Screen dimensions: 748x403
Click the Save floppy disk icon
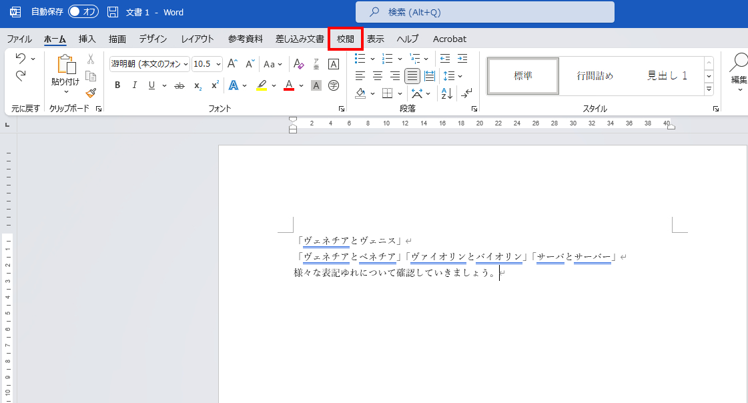113,12
